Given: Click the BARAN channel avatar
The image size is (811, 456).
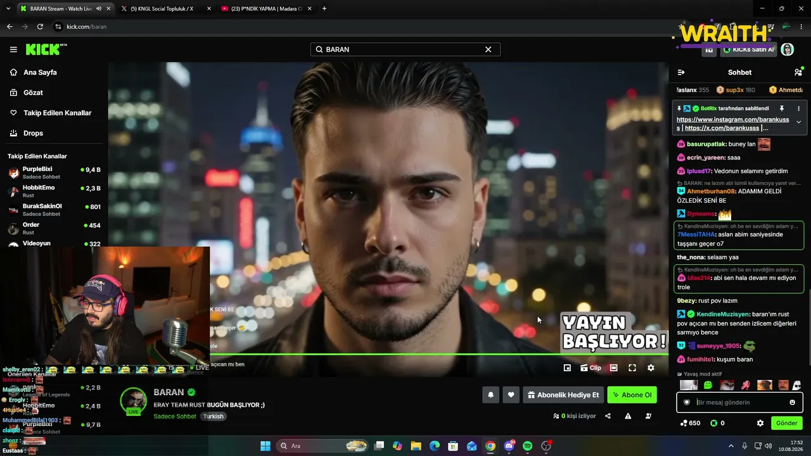Looking at the screenshot, I should coord(134,400).
